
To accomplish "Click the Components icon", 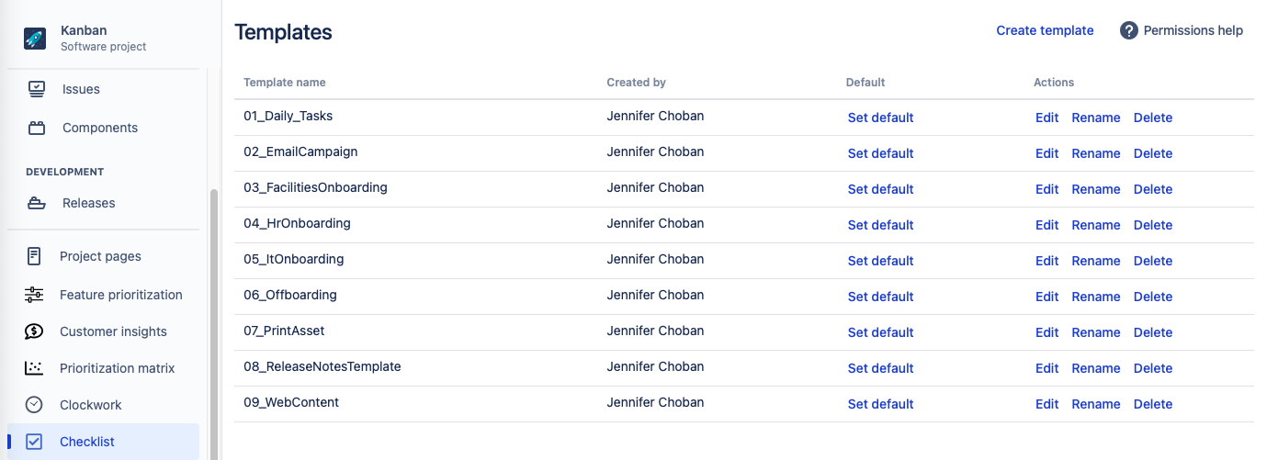I will [37, 128].
